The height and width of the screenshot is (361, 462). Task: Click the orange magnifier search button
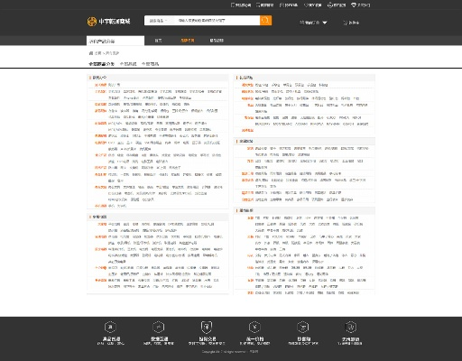click(265, 21)
